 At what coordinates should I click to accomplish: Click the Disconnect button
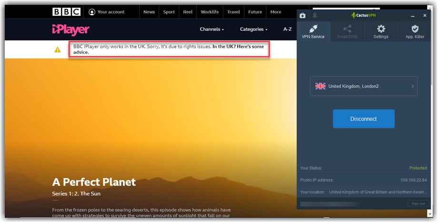[364, 119]
